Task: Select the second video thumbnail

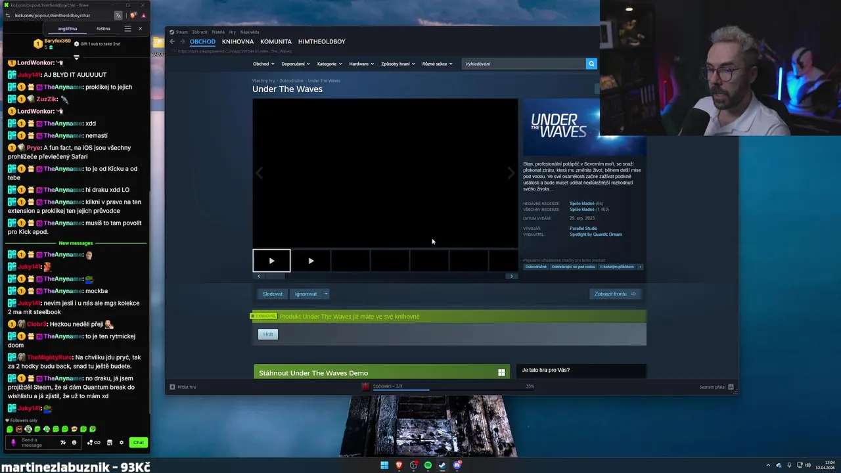Action: click(x=311, y=261)
